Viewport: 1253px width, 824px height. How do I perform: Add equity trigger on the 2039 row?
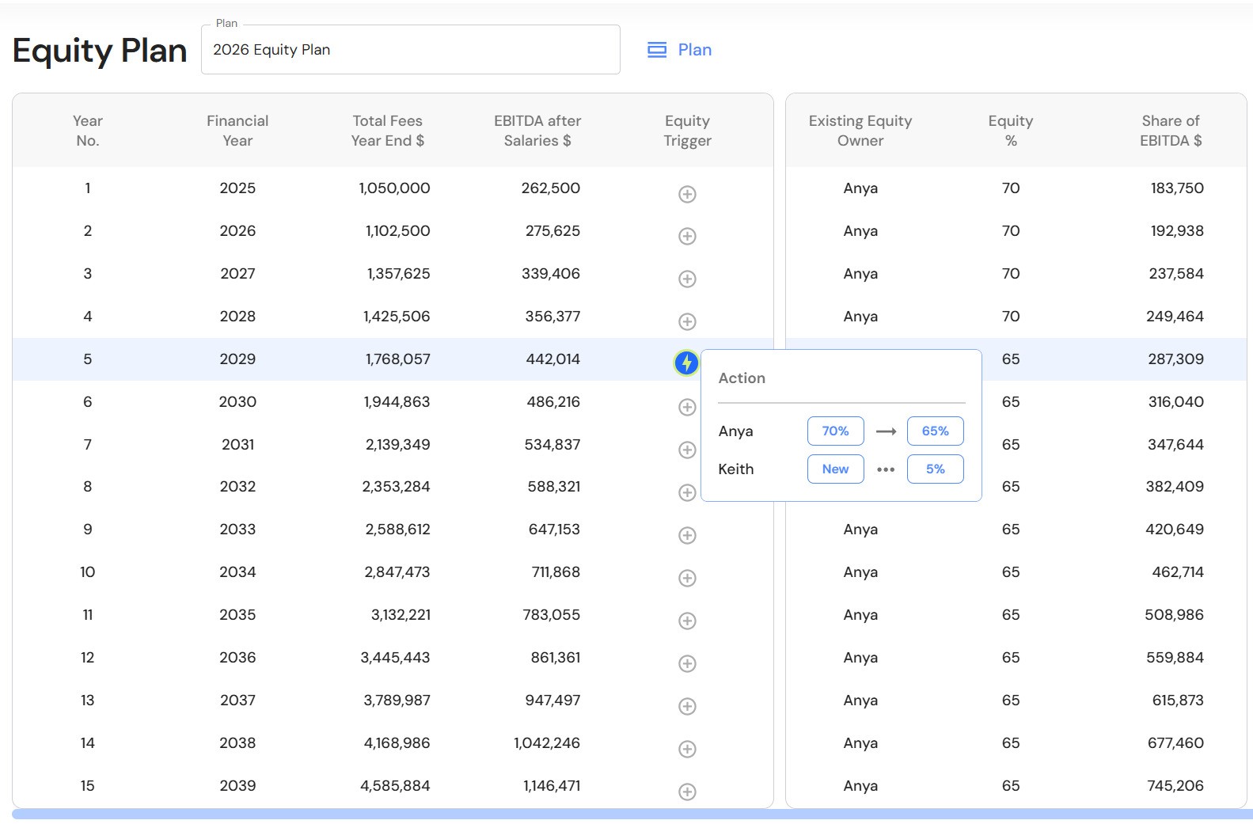click(x=687, y=792)
